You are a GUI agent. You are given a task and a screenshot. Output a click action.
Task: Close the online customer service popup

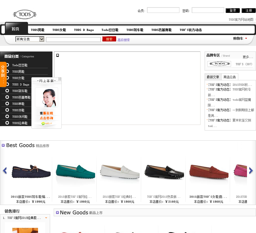pos(60,79)
